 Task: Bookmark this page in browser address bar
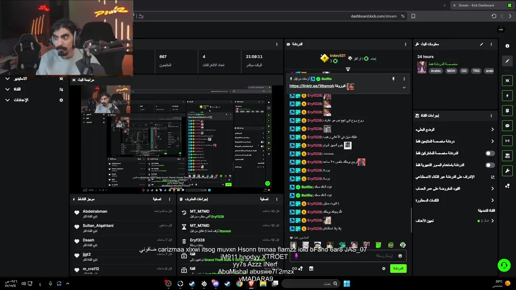click(413, 16)
